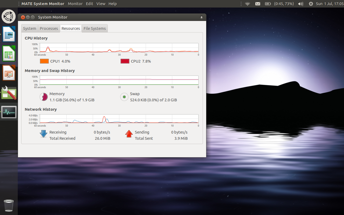Click the CPU2 7.8% label
Screen dimensions: 344x215
pyautogui.click(x=141, y=61)
